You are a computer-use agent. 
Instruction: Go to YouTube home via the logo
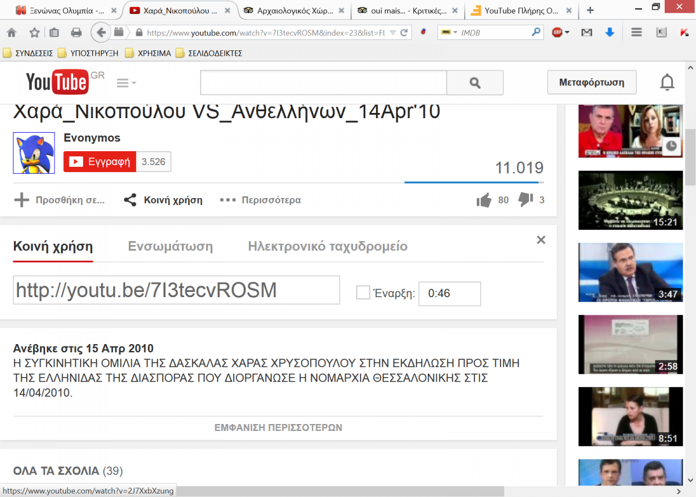click(x=57, y=82)
